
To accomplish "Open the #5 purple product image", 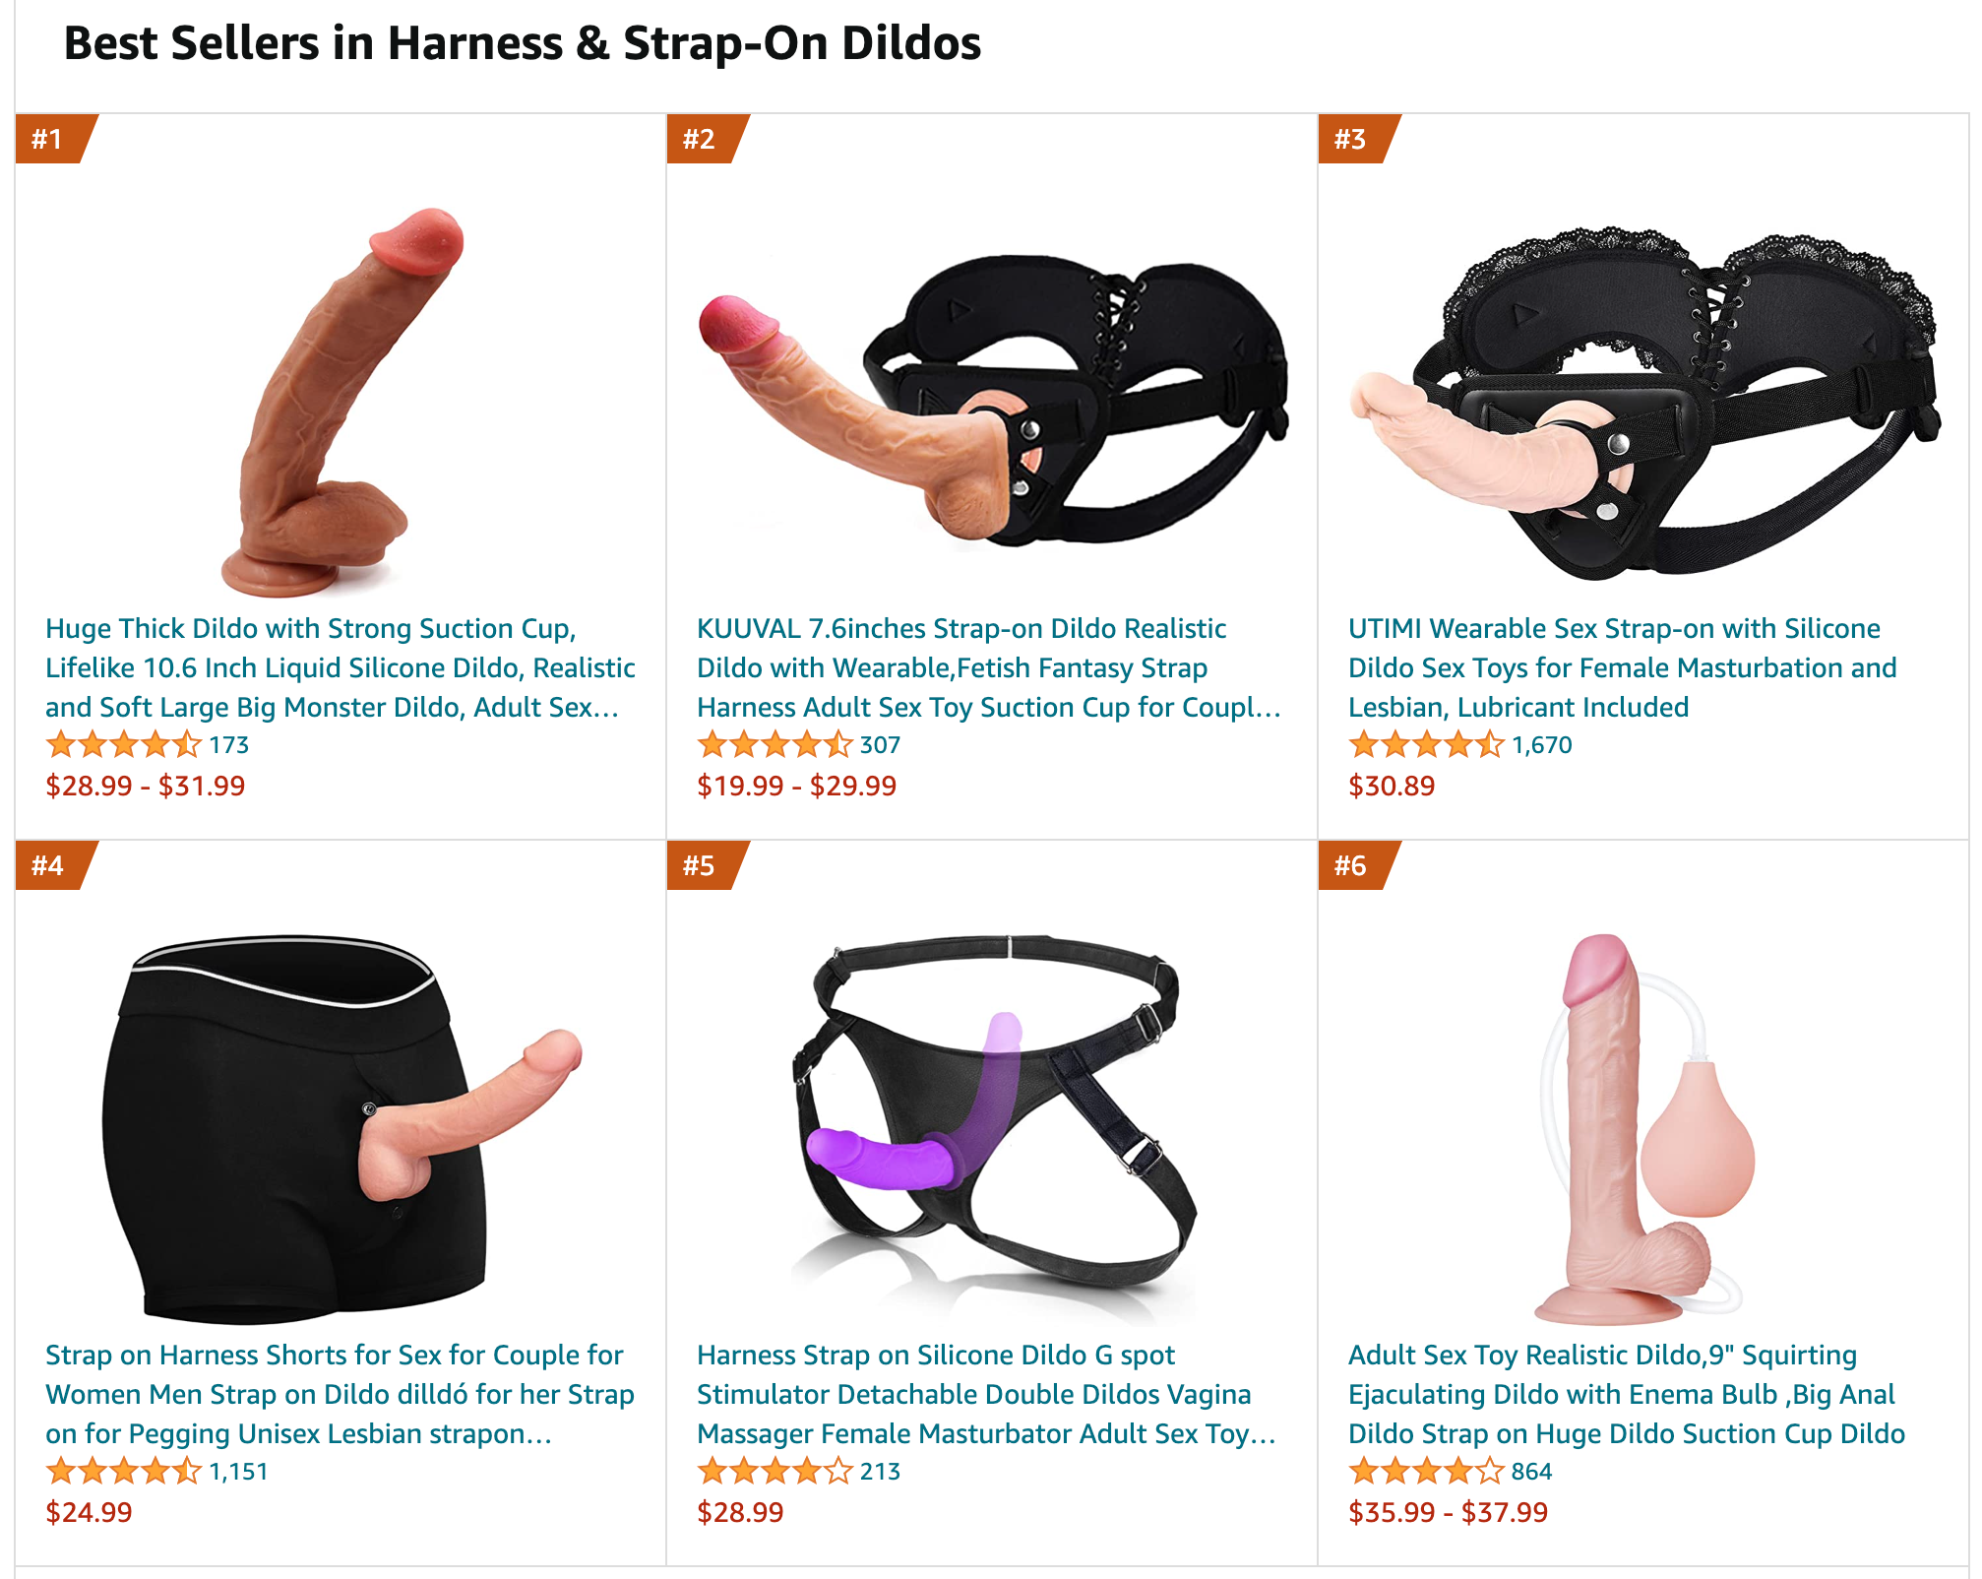I will point(992,1128).
